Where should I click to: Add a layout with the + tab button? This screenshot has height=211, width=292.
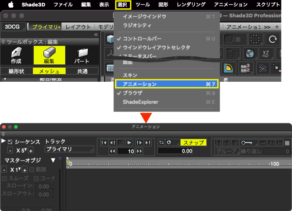tap(277, 27)
